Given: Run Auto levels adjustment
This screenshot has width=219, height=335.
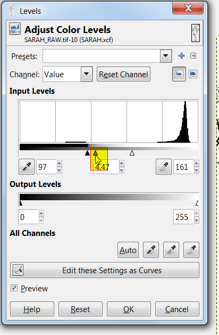Looking at the screenshot, I should 128,250.
